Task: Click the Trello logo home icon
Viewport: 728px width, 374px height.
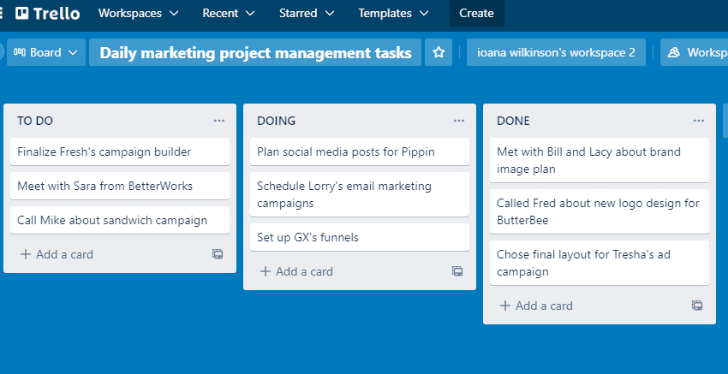Action: [47, 14]
